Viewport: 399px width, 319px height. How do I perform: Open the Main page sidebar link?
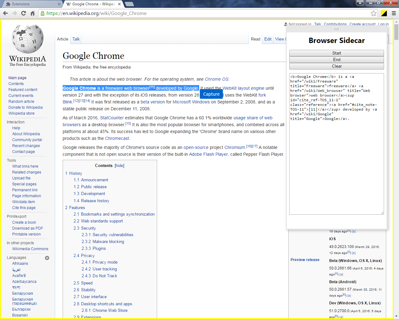[17, 78]
